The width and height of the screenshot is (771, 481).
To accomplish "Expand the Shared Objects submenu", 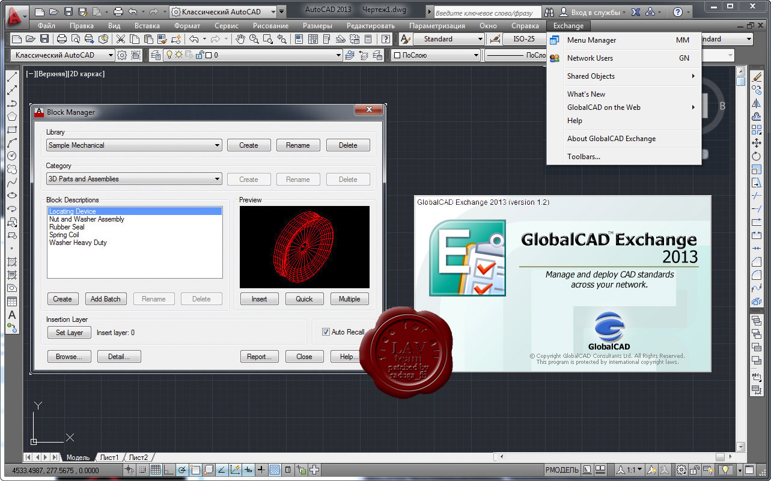I will (x=624, y=76).
